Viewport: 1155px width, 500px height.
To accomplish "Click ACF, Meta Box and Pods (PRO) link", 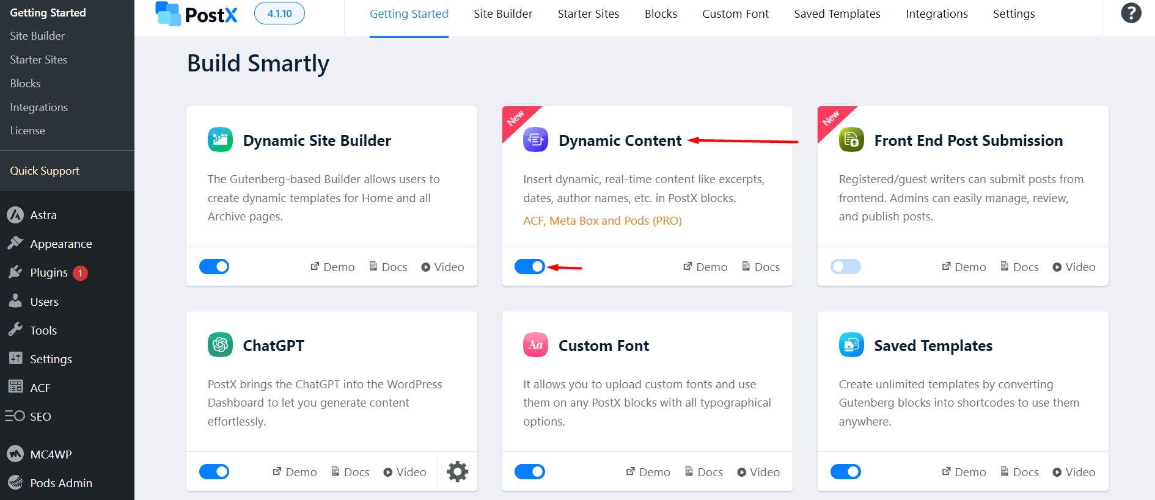I will (603, 220).
